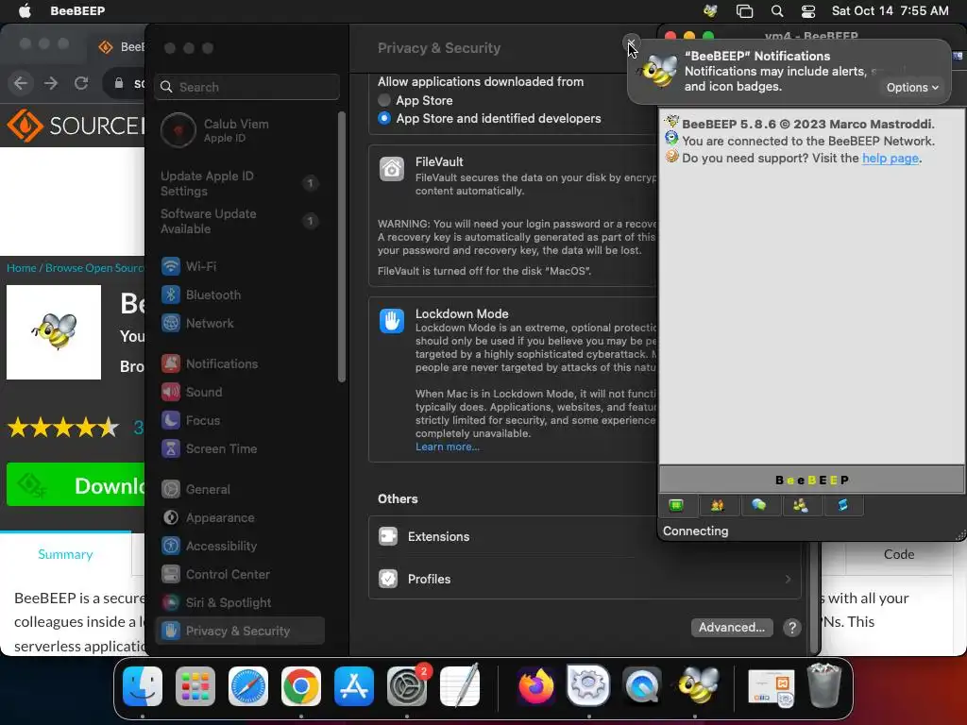Open the BeeBEEP chats tab with speech bubbles icon

point(758,506)
